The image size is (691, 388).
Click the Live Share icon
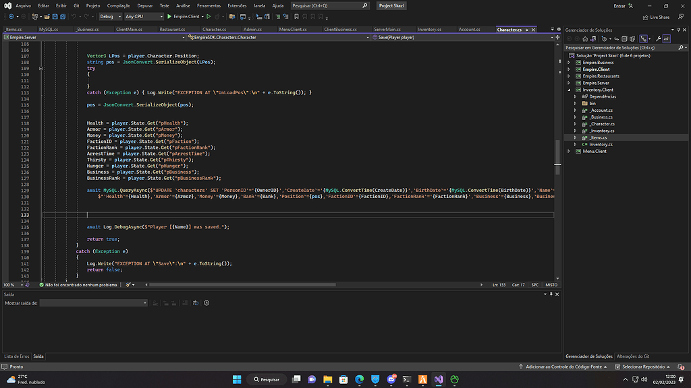pyautogui.click(x=646, y=17)
